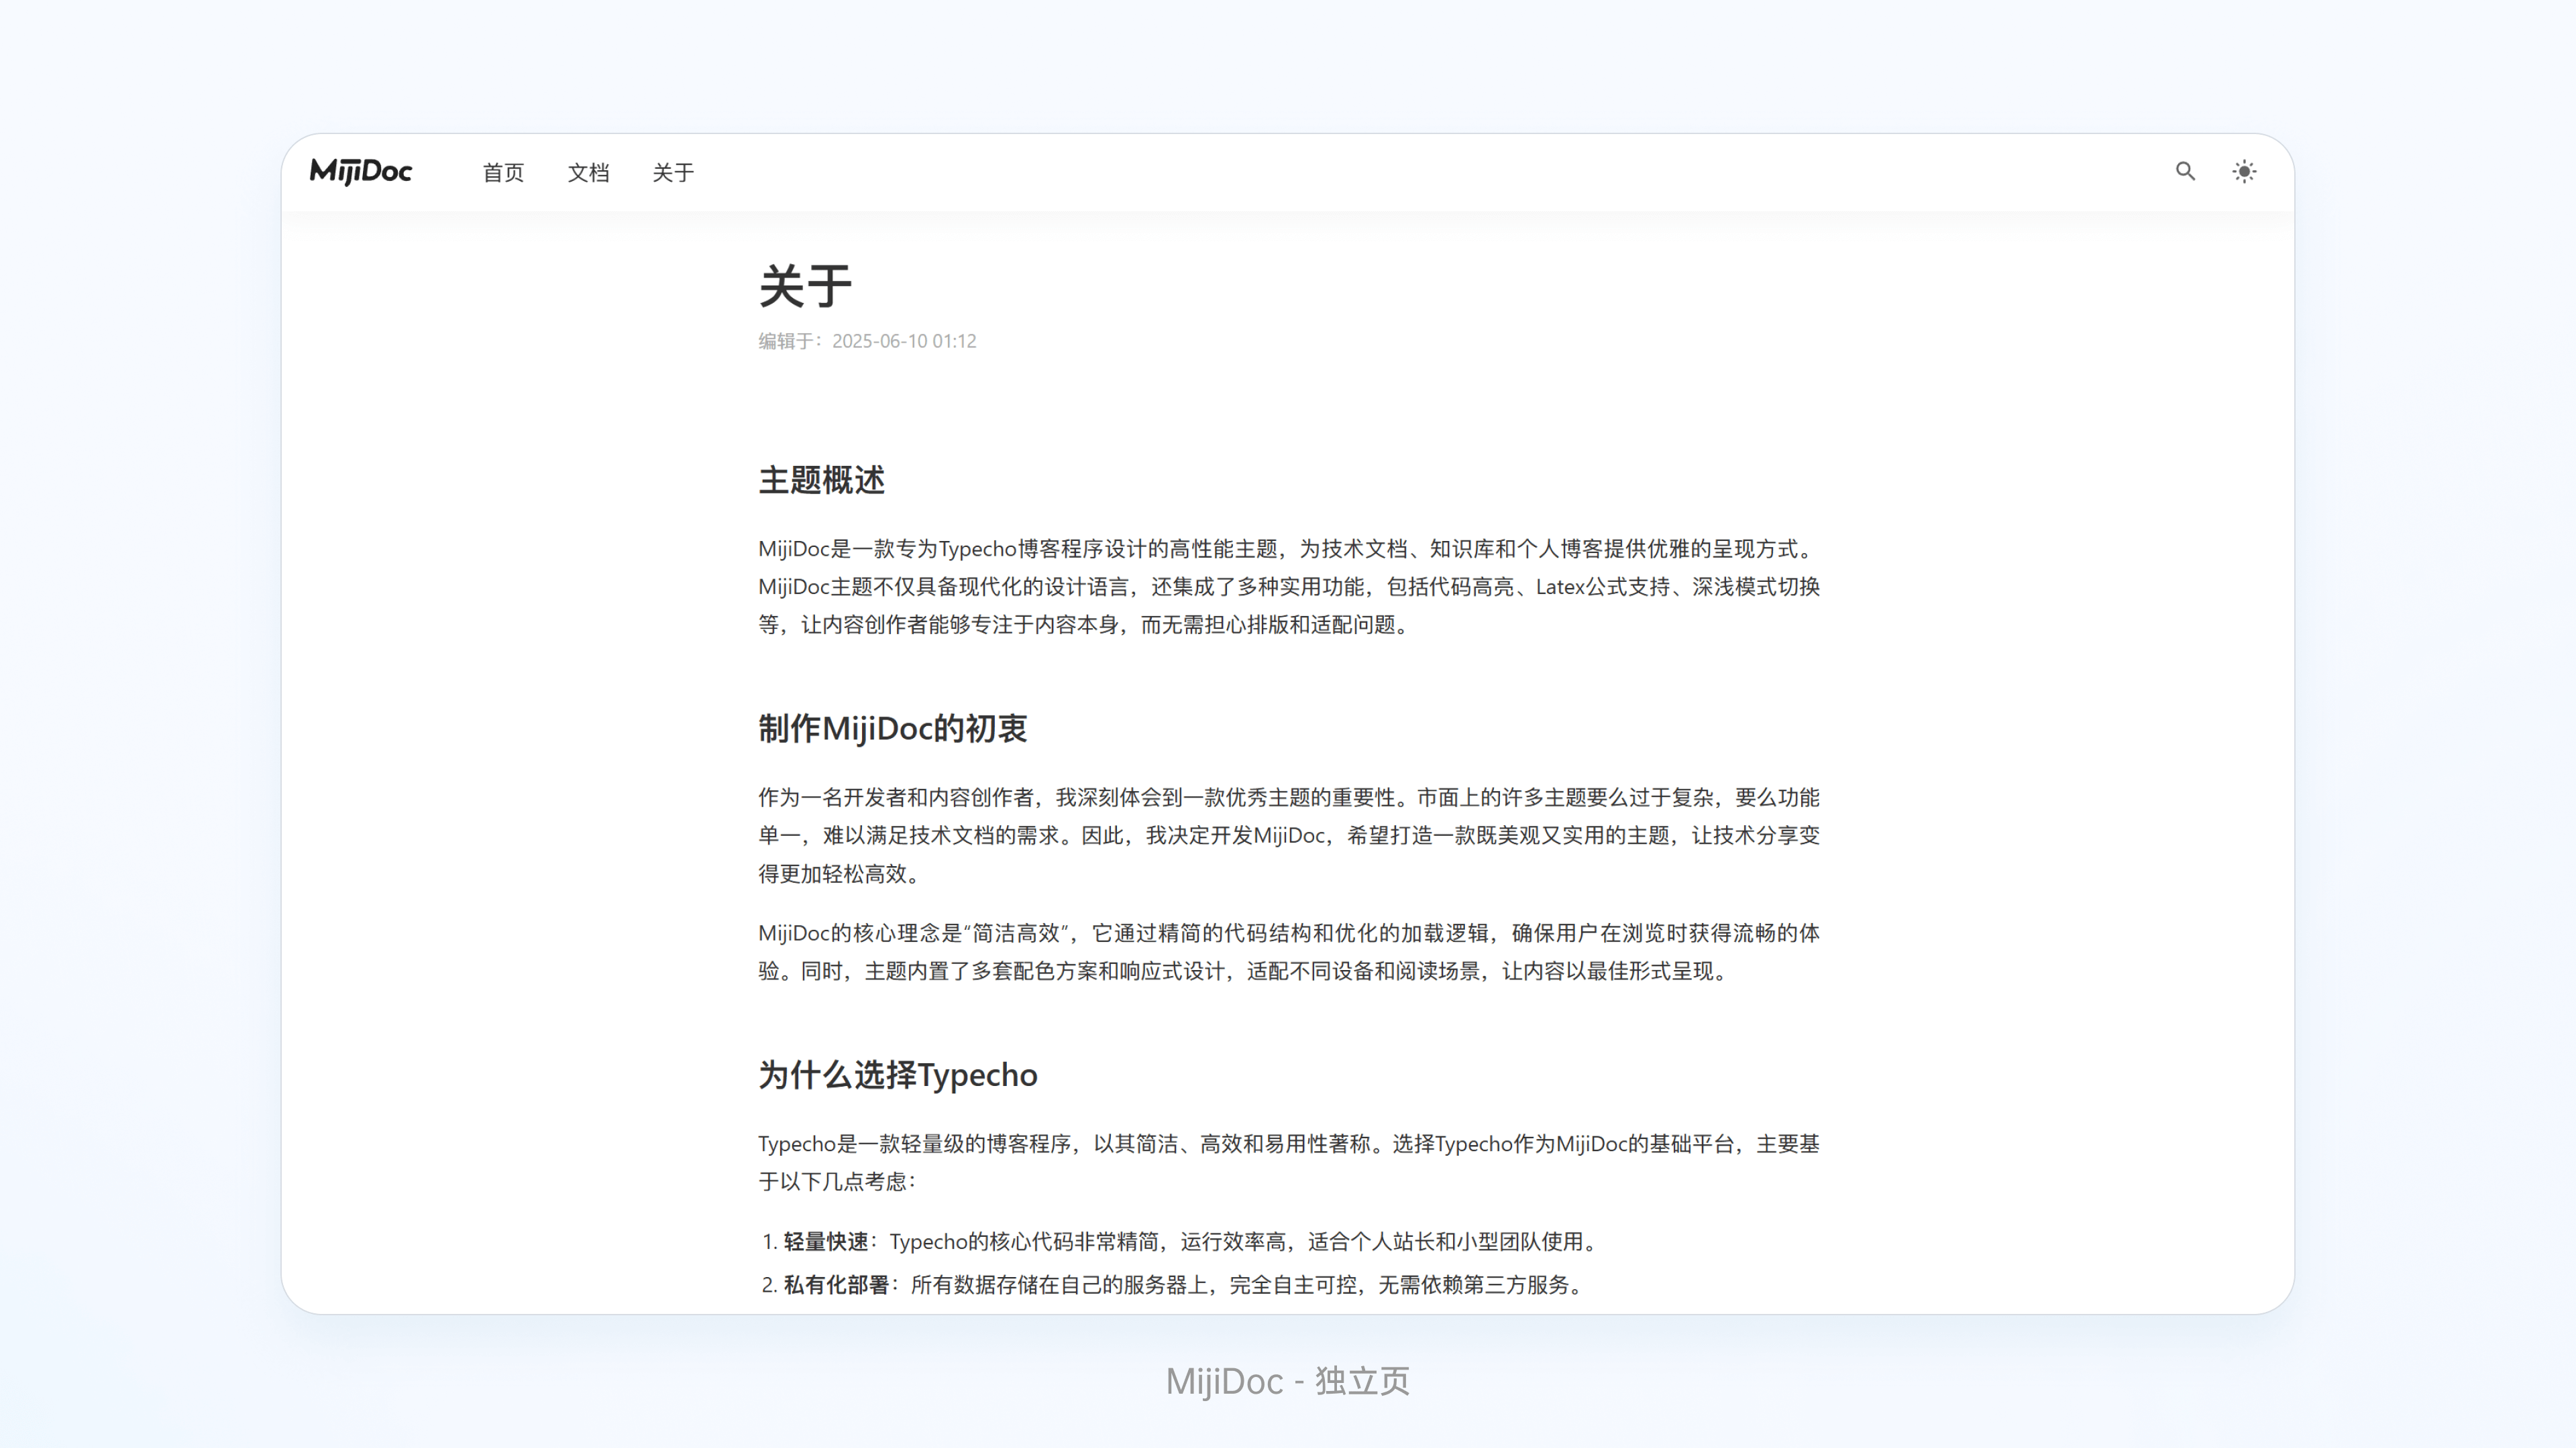This screenshot has width=2576, height=1448.
Task: Go to 首页 from the navbar
Action: [x=504, y=172]
